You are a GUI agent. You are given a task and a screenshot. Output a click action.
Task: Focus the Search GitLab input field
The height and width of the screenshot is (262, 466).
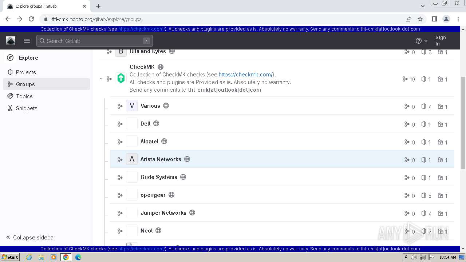95,41
